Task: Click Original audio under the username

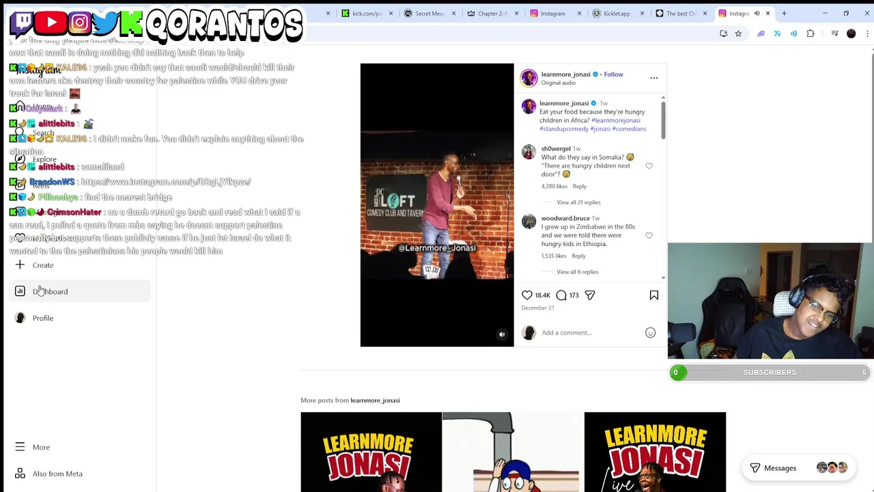Action: coord(559,83)
